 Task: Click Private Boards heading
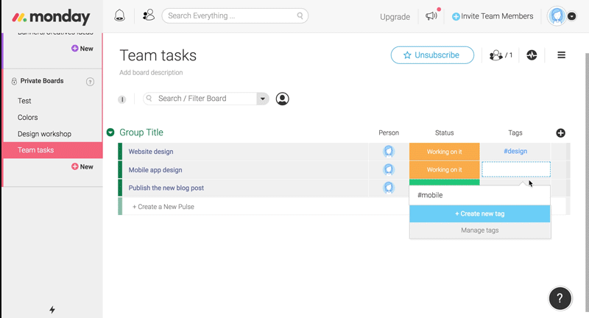[x=42, y=81]
